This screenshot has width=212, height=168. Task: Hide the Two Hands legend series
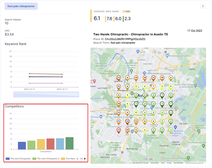(x=68, y=159)
